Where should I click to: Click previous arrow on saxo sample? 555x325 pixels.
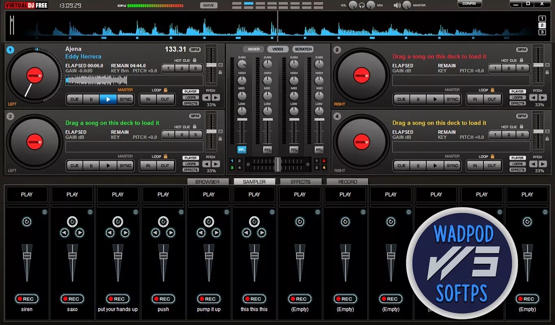coord(65,233)
